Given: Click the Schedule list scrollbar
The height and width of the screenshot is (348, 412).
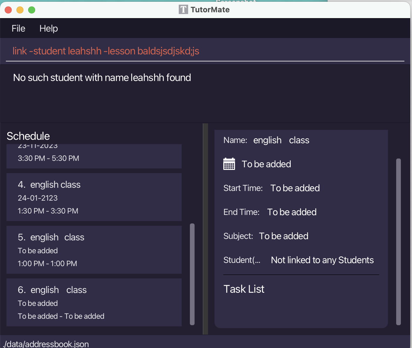Looking at the screenshot, I should coord(192,274).
